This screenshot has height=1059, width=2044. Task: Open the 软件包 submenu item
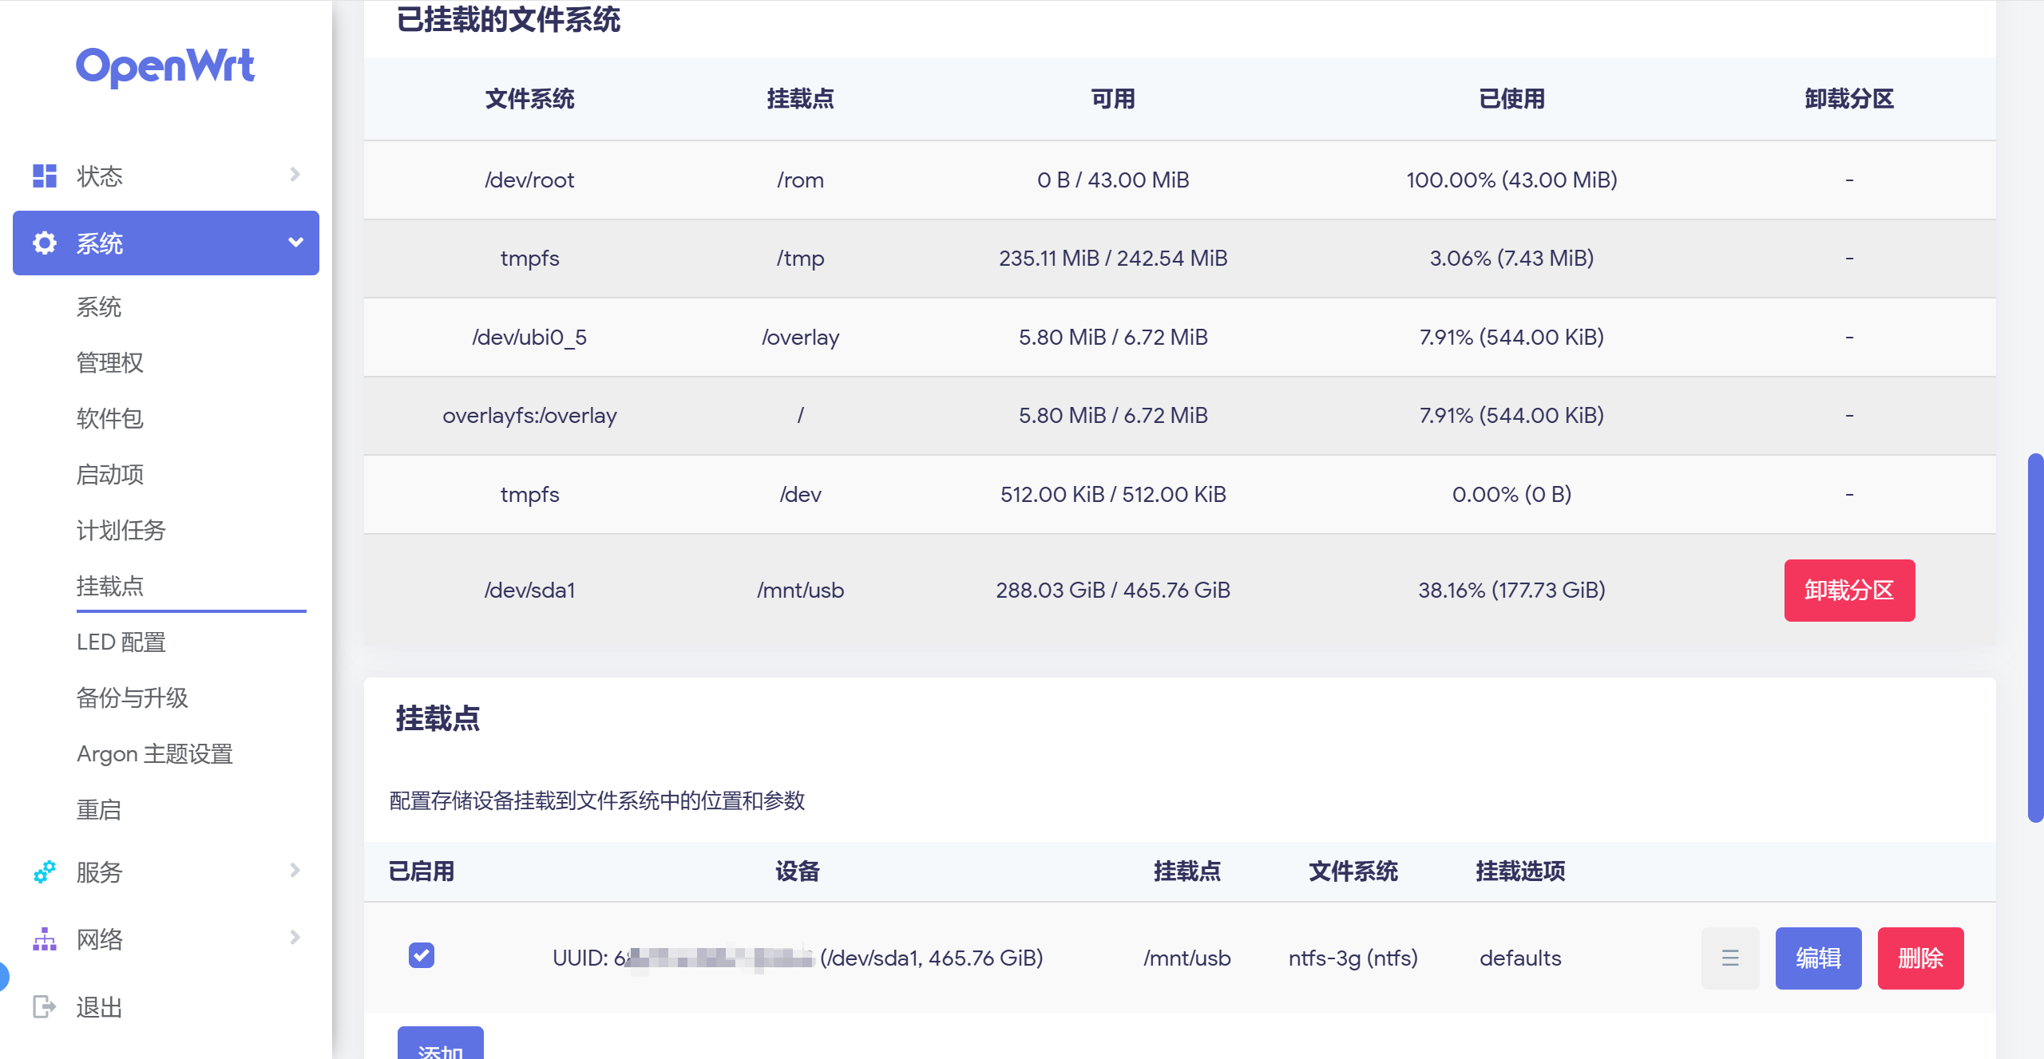(x=110, y=418)
